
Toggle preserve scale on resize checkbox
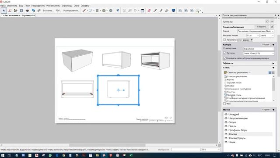click(x=224, y=58)
